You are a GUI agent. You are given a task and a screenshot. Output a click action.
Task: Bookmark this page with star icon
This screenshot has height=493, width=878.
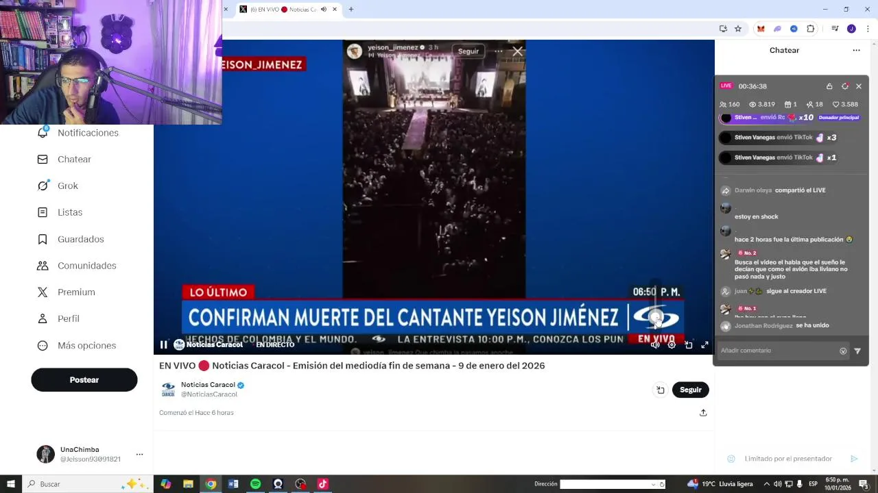tap(738, 29)
